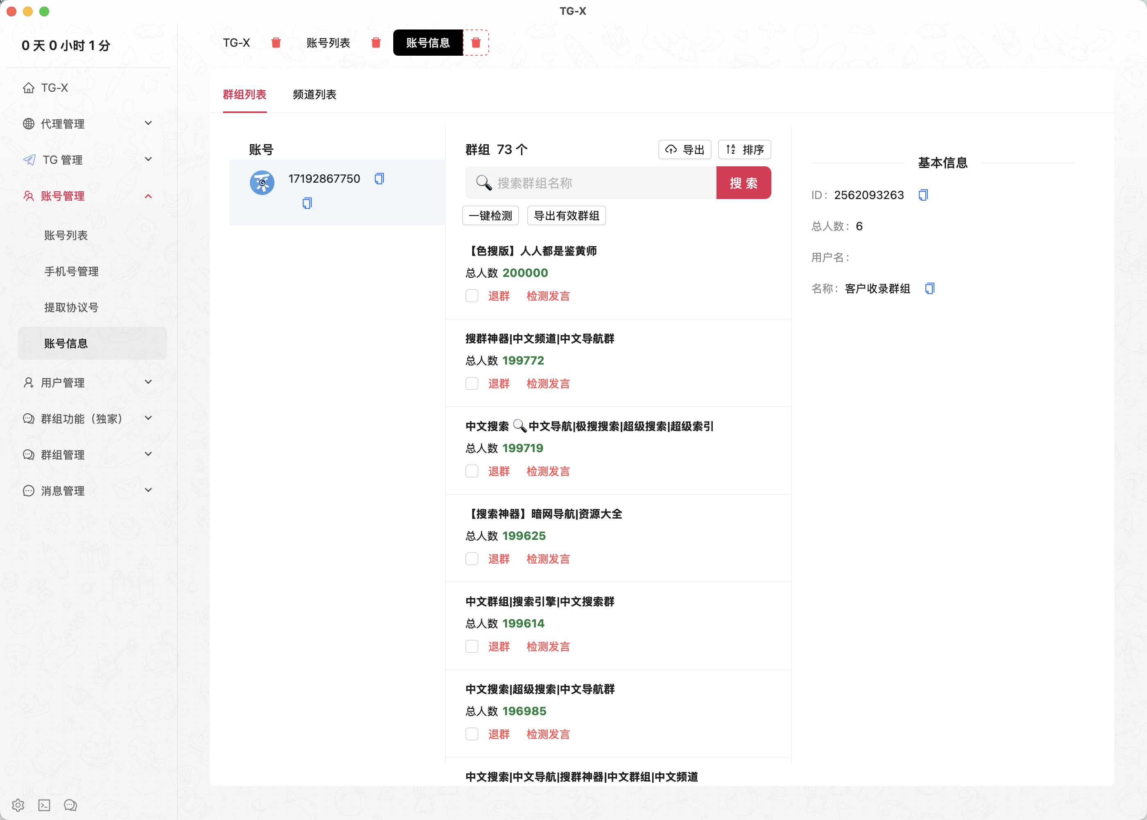
Task: Select checkbox of group with 199719 members
Action: click(471, 471)
